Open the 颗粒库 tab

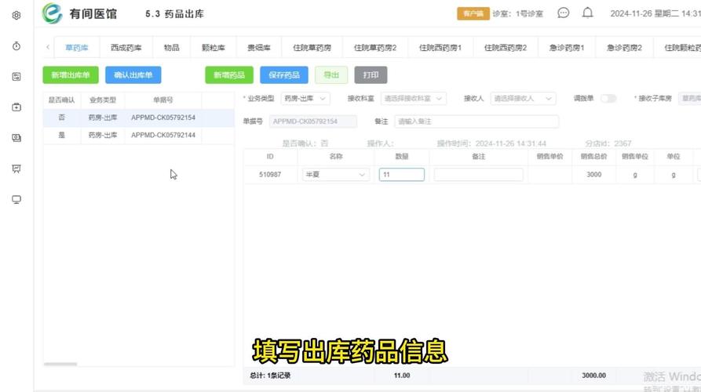click(x=213, y=47)
